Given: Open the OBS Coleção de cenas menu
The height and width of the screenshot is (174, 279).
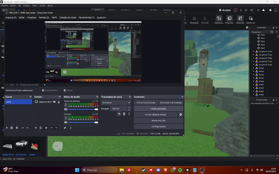Looking at the screenshot, I should 68,18.
